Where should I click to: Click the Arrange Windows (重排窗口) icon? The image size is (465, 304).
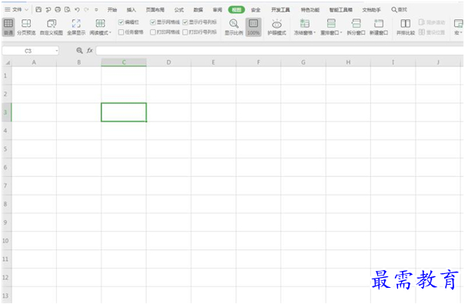(x=331, y=23)
